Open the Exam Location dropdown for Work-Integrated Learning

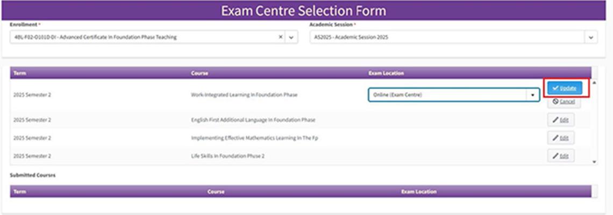[x=532, y=95]
